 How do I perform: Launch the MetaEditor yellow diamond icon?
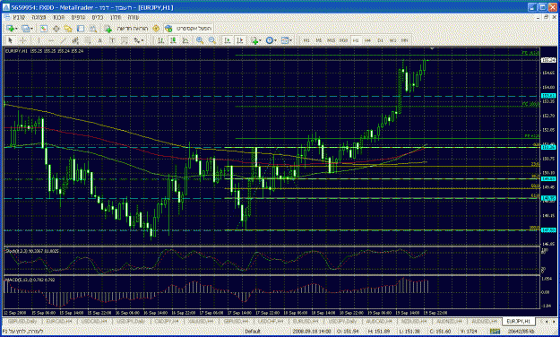(156, 28)
